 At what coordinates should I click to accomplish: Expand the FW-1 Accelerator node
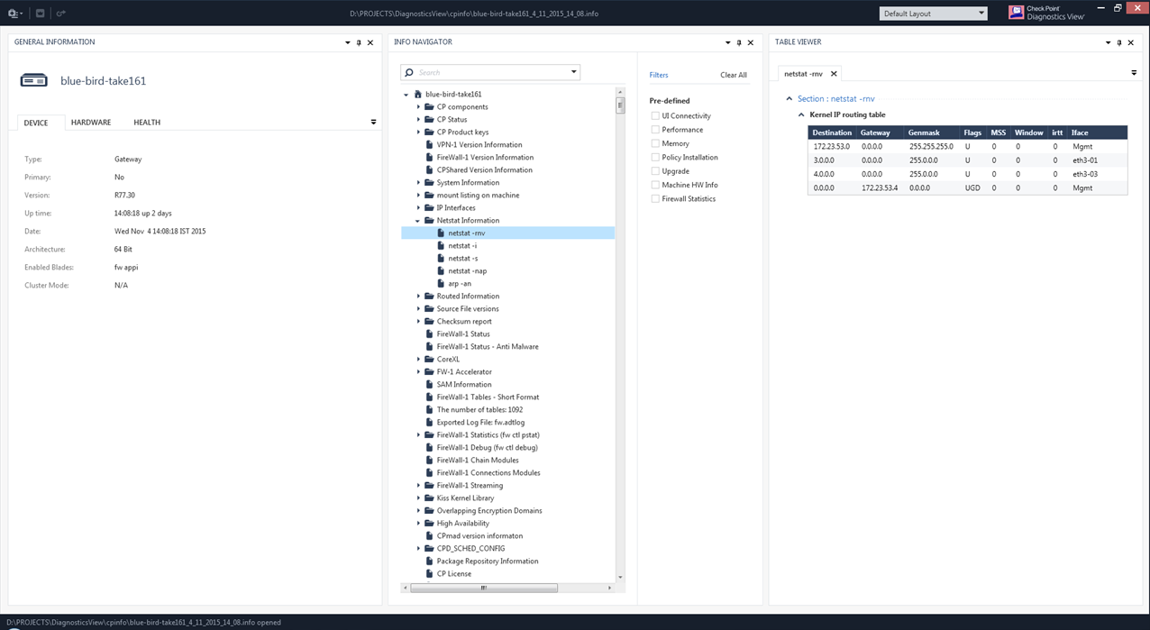coord(418,372)
